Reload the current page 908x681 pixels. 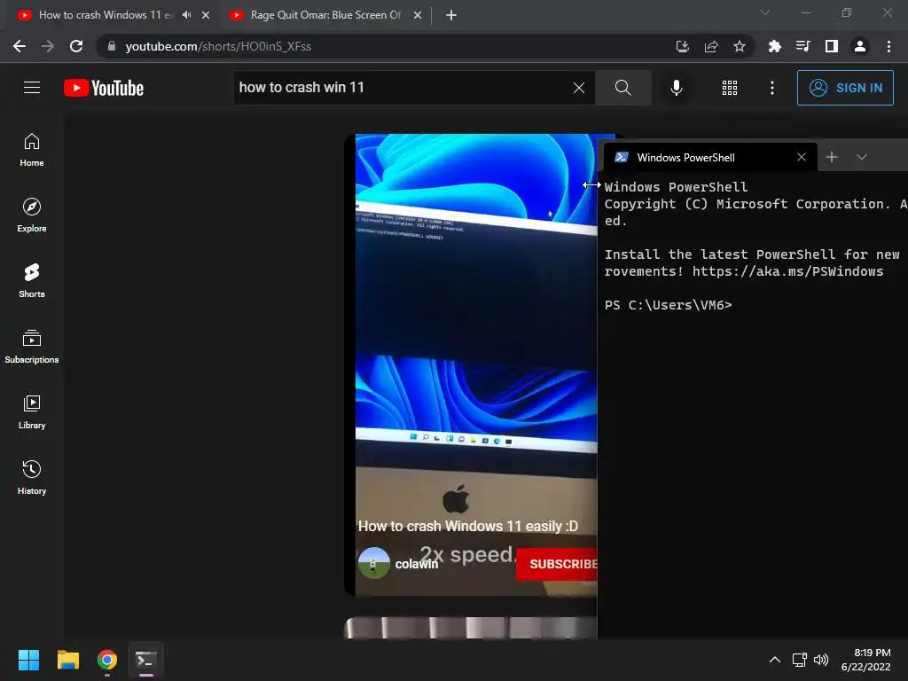pyautogui.click(x=76, y=46)
